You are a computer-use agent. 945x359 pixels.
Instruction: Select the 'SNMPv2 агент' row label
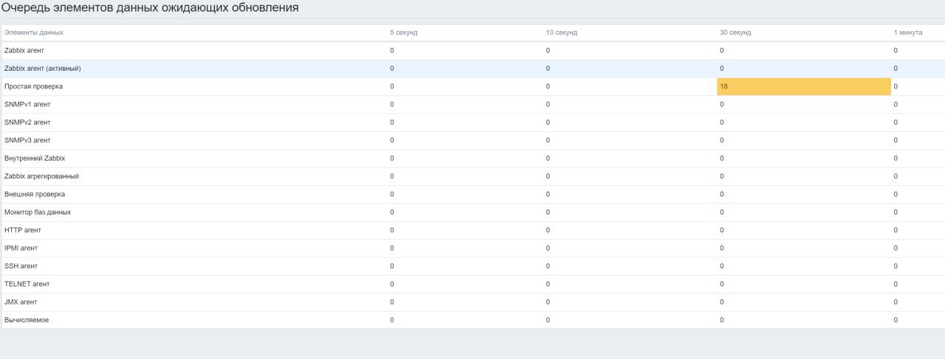click(27, 122)
